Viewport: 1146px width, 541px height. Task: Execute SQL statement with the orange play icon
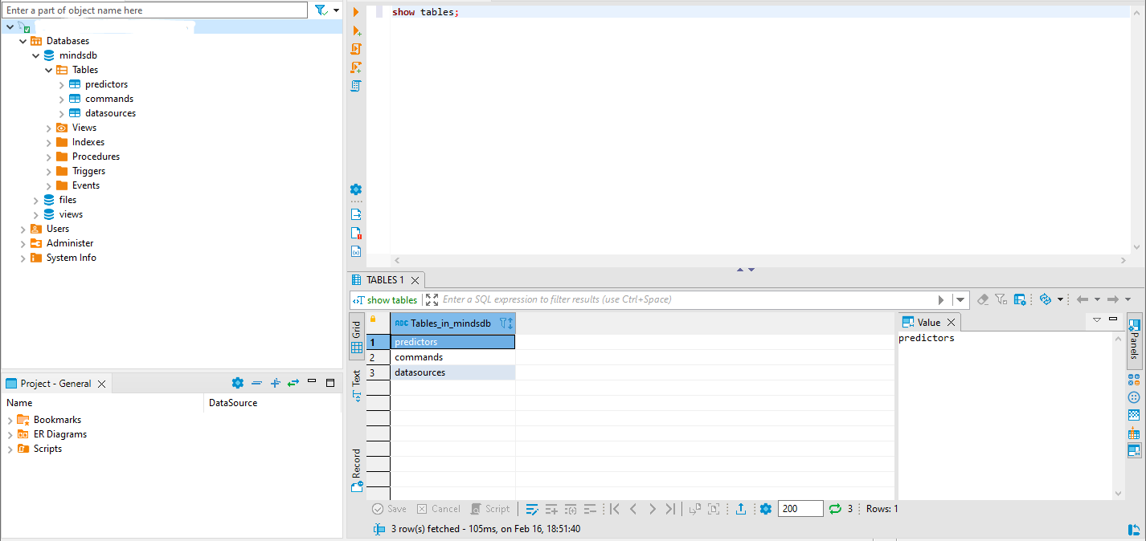[356, 12]
